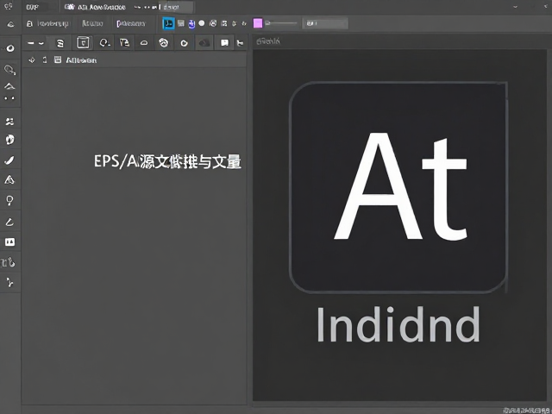Viewport: 552px width, 414px height.
Task: Click the spiral circle icon
Action: pos(163,43)
